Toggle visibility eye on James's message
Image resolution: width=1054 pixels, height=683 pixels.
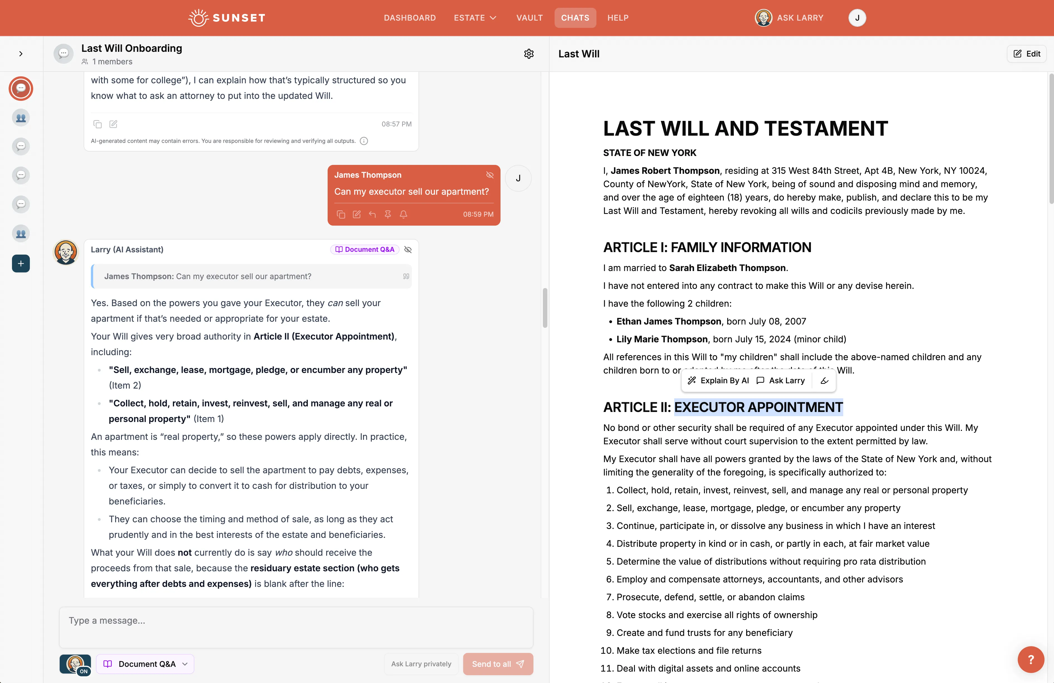[x=489, y=175]
